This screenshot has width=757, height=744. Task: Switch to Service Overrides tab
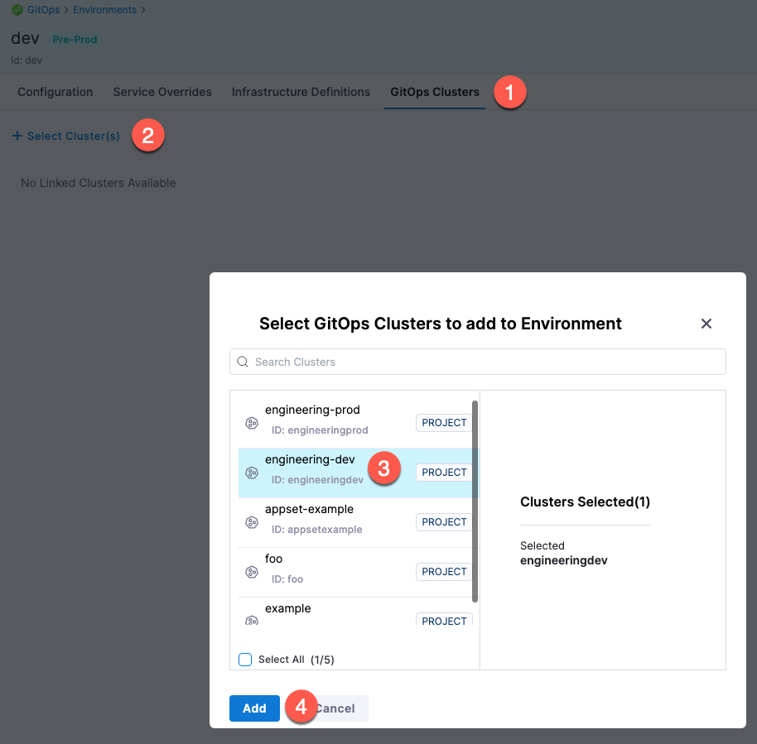[162, 92]
